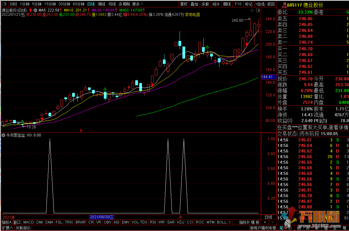Open the main chart indicator dropdown circle
Screen dimensions: 349x231
[35, 10]
